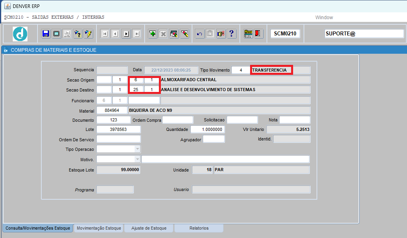The height and width of the screenshot is (238, 407).
Task: Click the execute query lightning icon
Action: click(x=88, y=34)
